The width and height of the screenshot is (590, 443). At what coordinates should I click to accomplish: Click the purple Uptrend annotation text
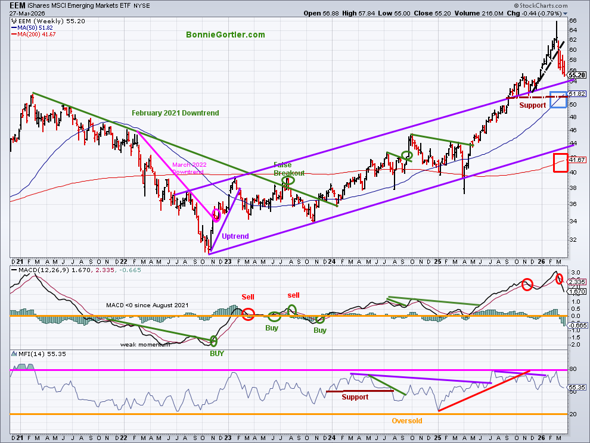click(235, 236)
